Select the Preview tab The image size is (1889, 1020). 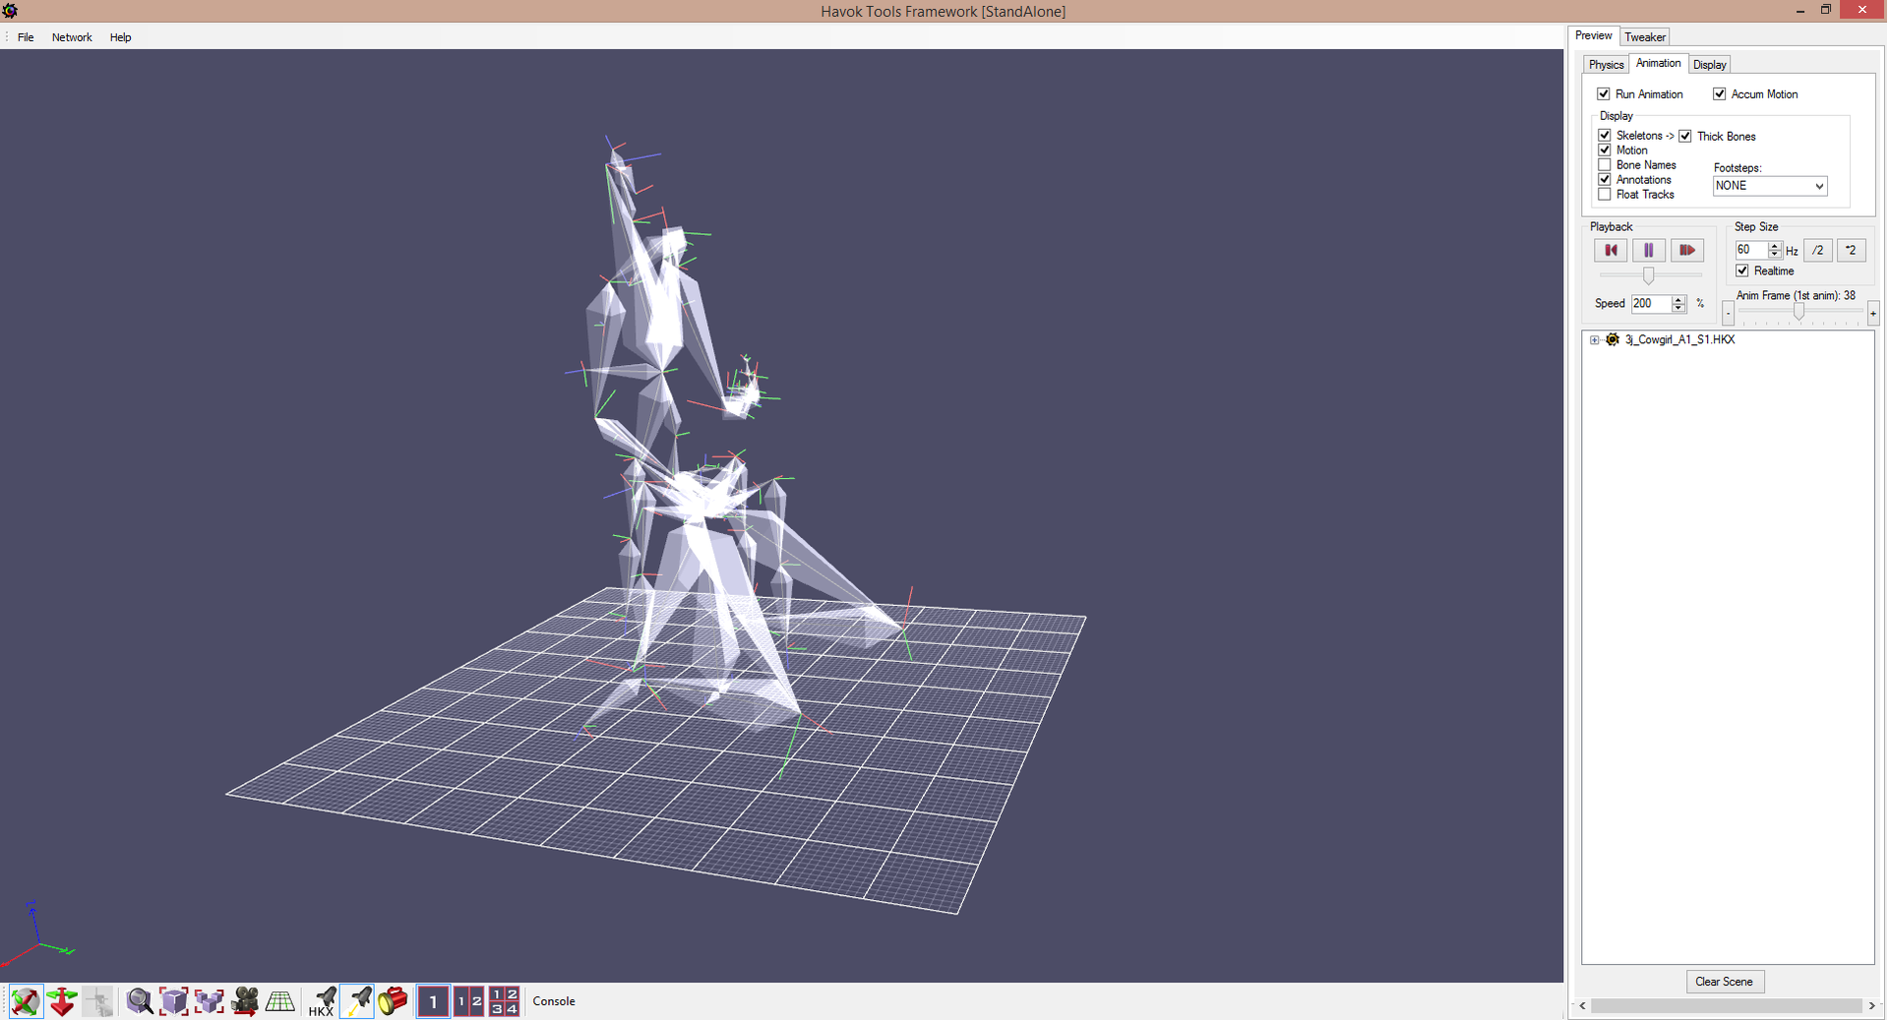(x=1594, y=35)
